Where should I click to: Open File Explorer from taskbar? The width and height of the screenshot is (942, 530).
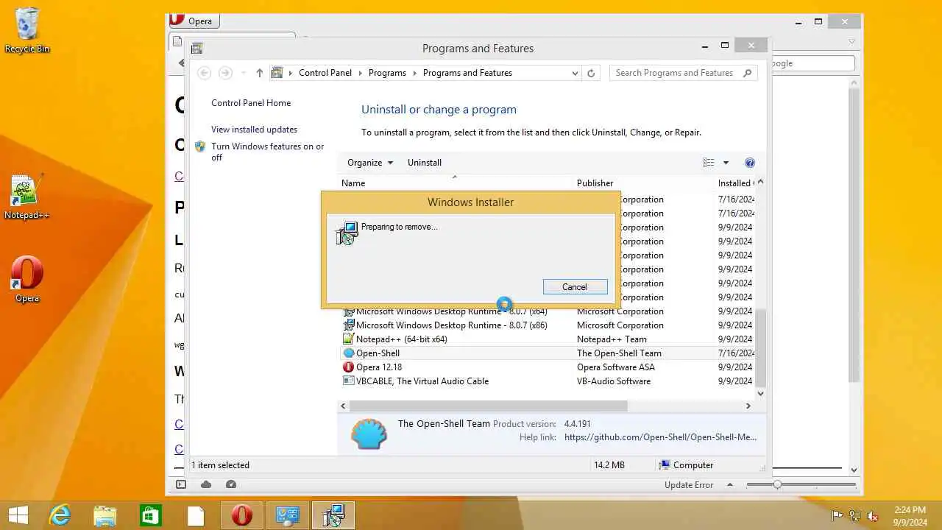[105, 515]
